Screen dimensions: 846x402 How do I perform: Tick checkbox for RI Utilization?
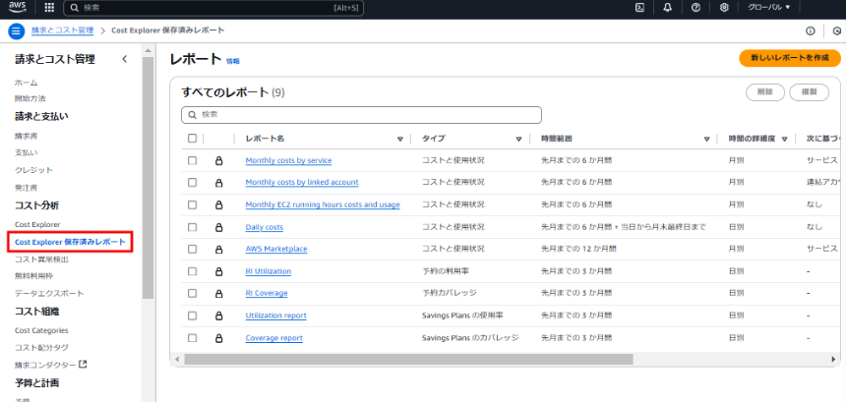tap(192, 271)
